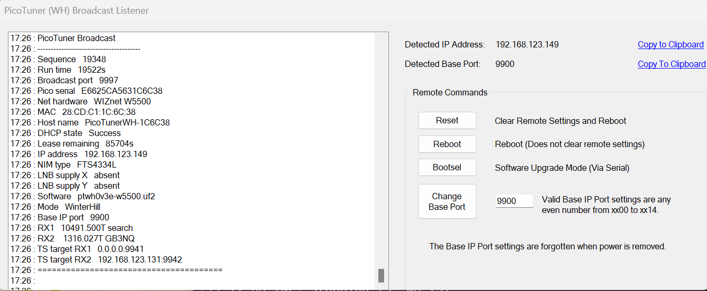Screen dimensions: 707x291
Task: Click the detected base port value
Action: (x=505, y=64)
